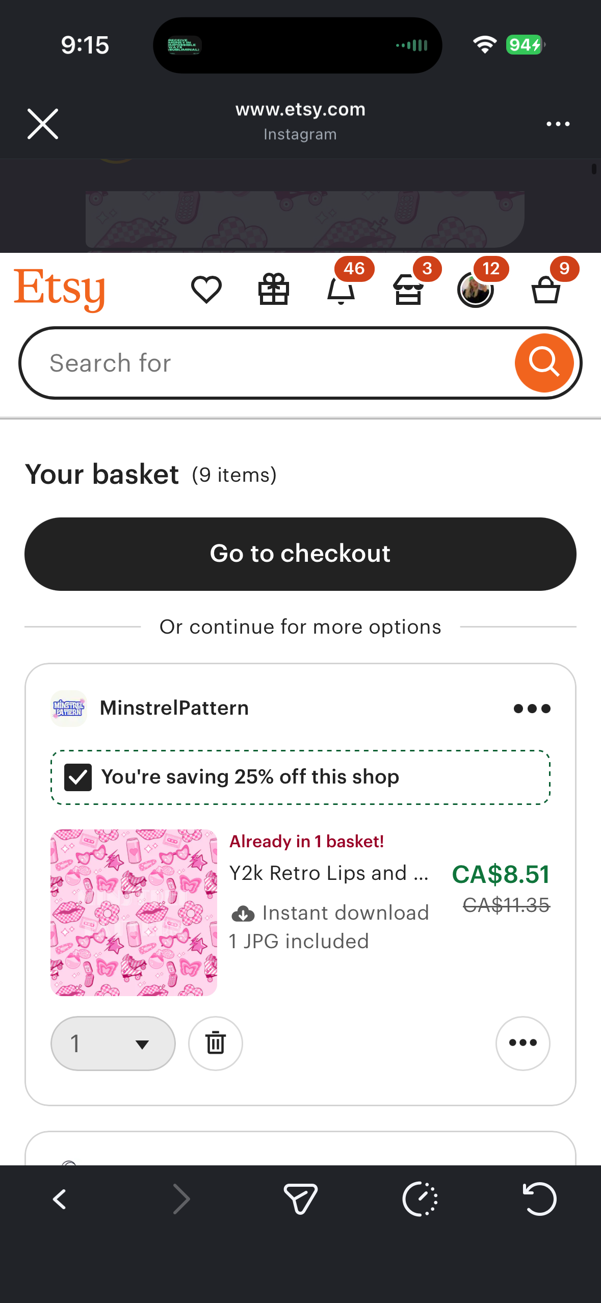Open the gift icon in Etsy header

[274, 290]
